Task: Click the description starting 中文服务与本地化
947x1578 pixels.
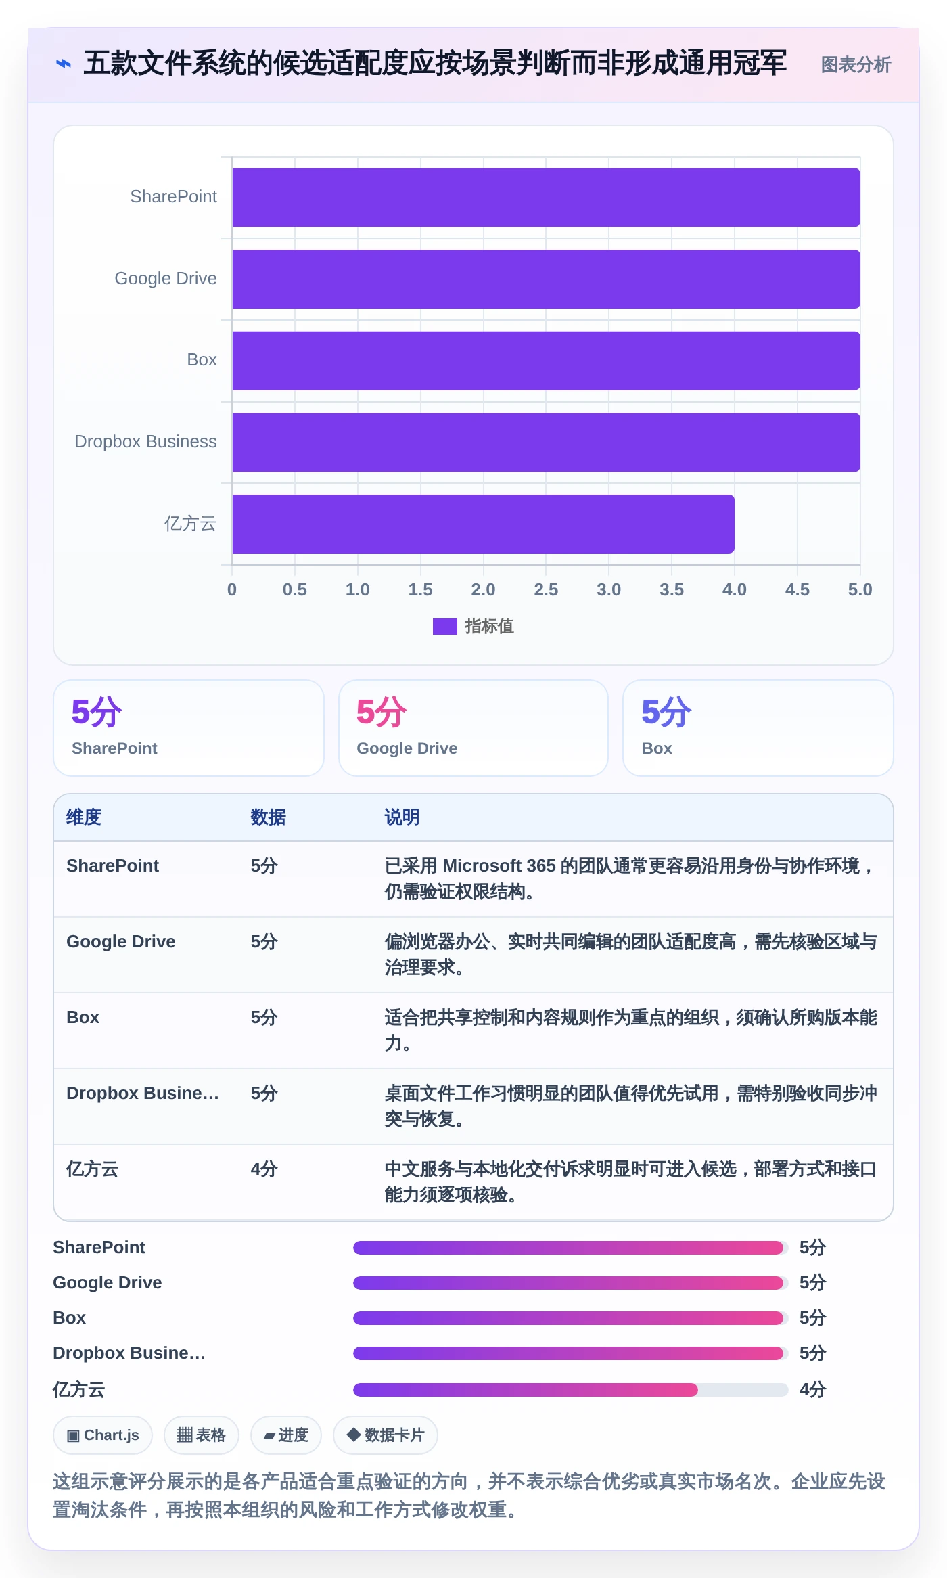Action: click(x=630, y=1181)
